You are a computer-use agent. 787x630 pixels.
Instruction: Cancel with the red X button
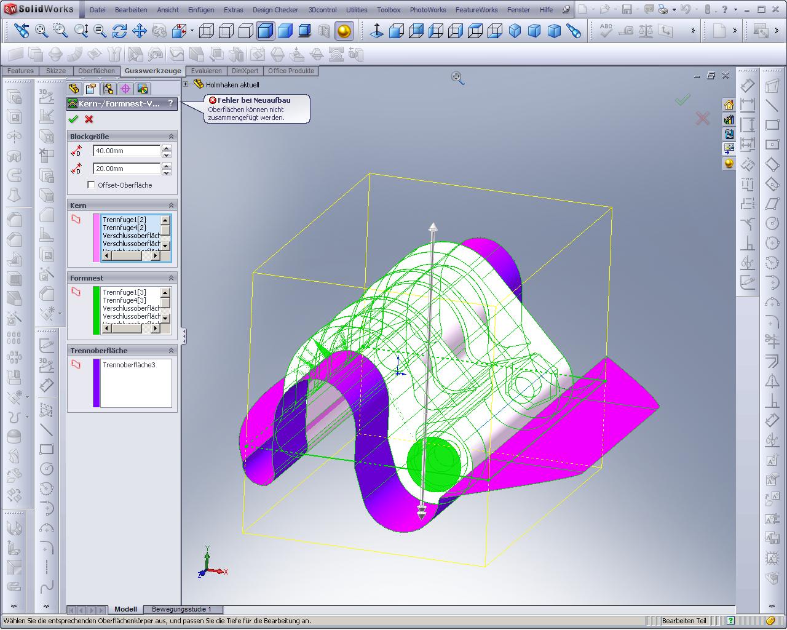click(89, 119)
